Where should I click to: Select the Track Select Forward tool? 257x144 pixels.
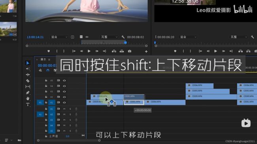(28, 69)
